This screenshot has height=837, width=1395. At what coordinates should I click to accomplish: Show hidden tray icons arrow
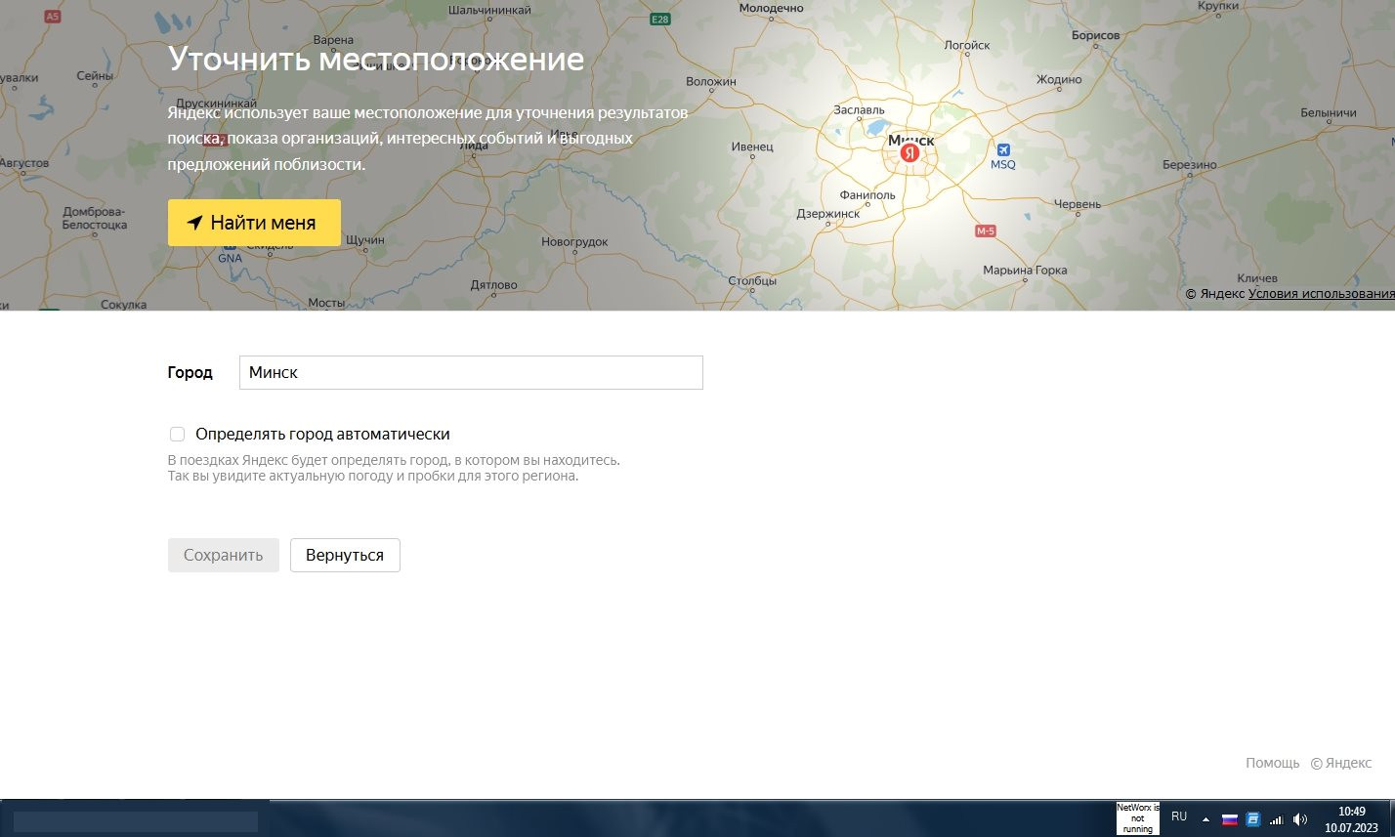(x=1205, y=819)
